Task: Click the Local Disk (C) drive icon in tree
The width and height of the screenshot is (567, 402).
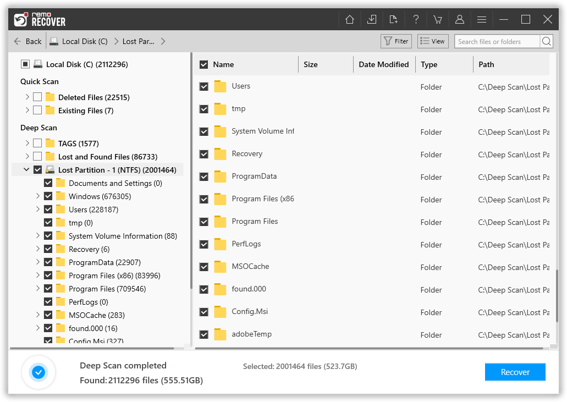Action: tap(38, 64)
